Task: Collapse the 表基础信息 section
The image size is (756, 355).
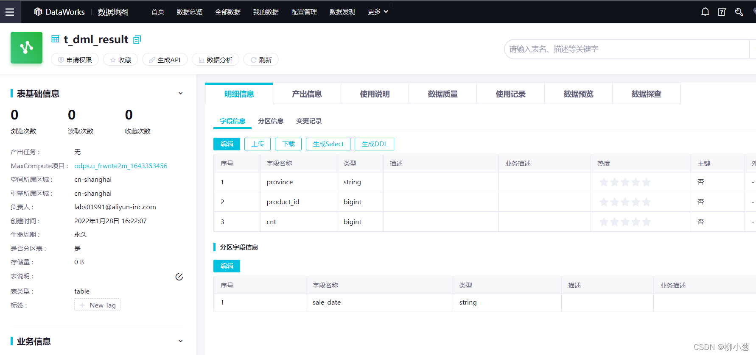Action: [180, 93]
